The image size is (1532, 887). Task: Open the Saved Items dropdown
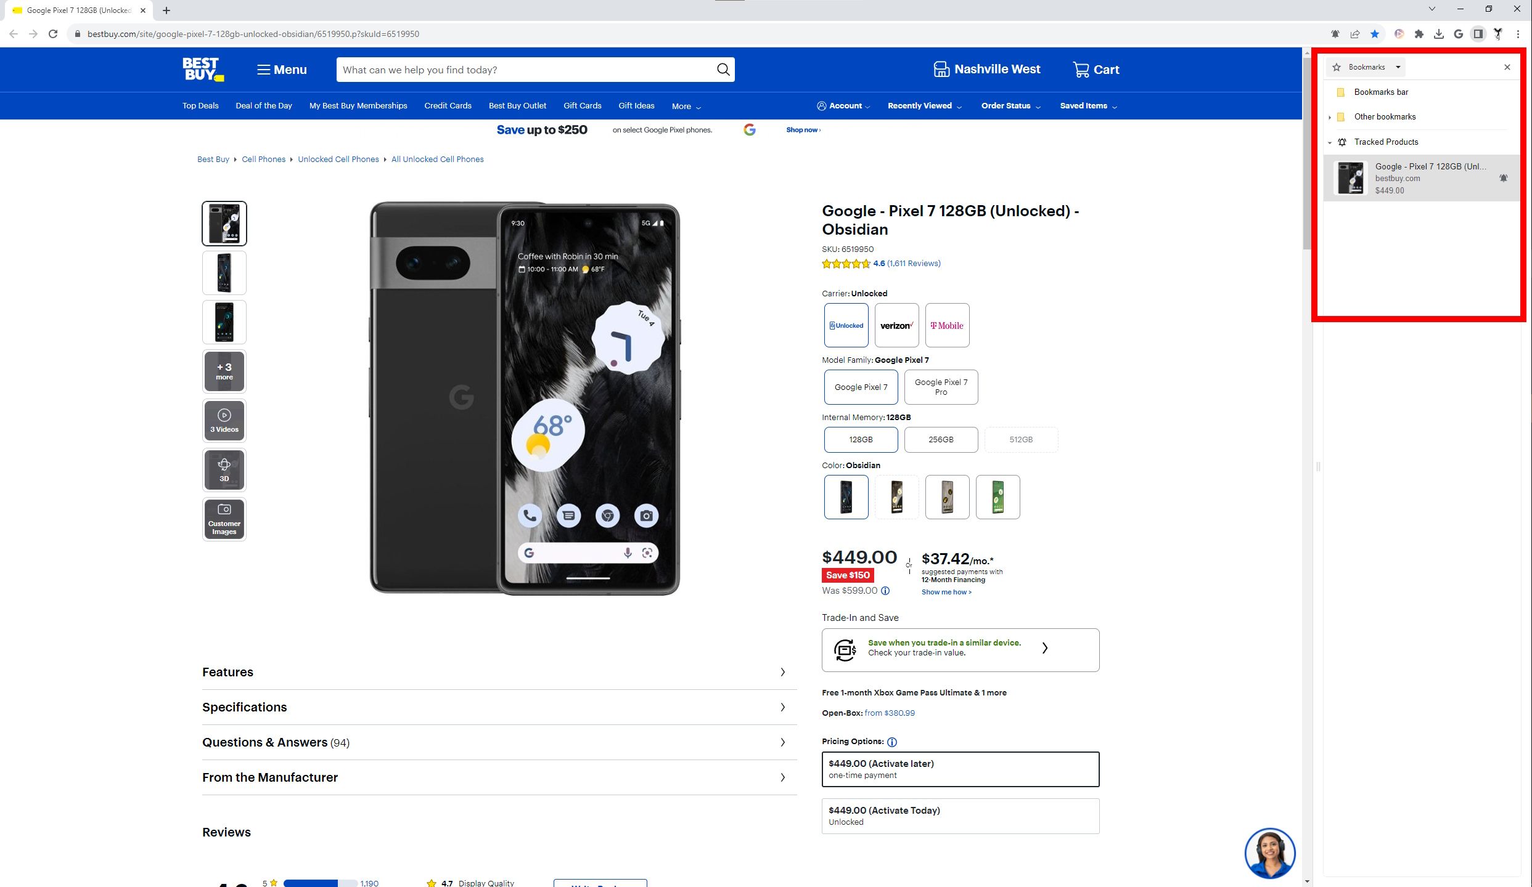click(x=1089, y=106)
